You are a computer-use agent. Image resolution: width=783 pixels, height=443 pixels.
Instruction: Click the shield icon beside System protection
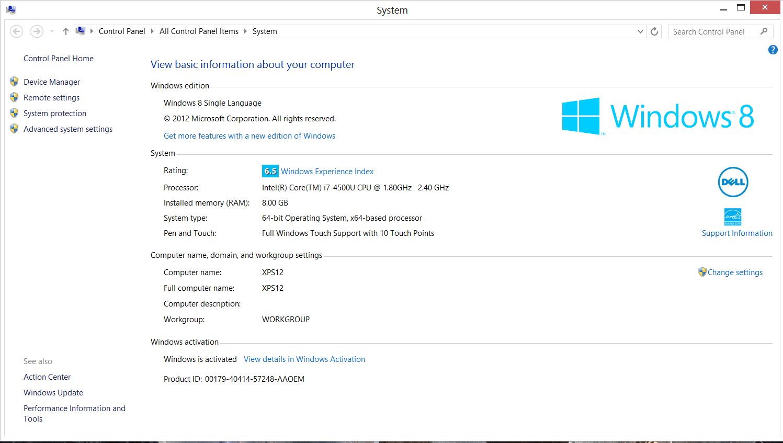(x=14, y=113)
